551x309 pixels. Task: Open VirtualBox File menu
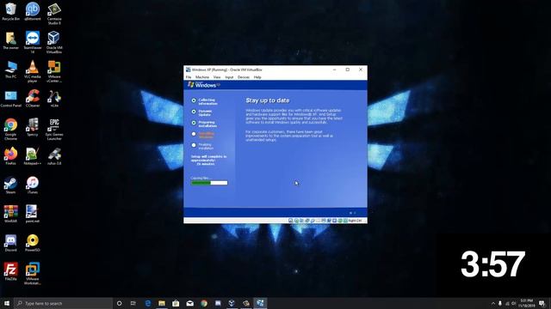pos(189,77)
